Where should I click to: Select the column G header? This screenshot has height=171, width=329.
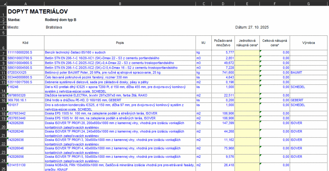[308, 3]
